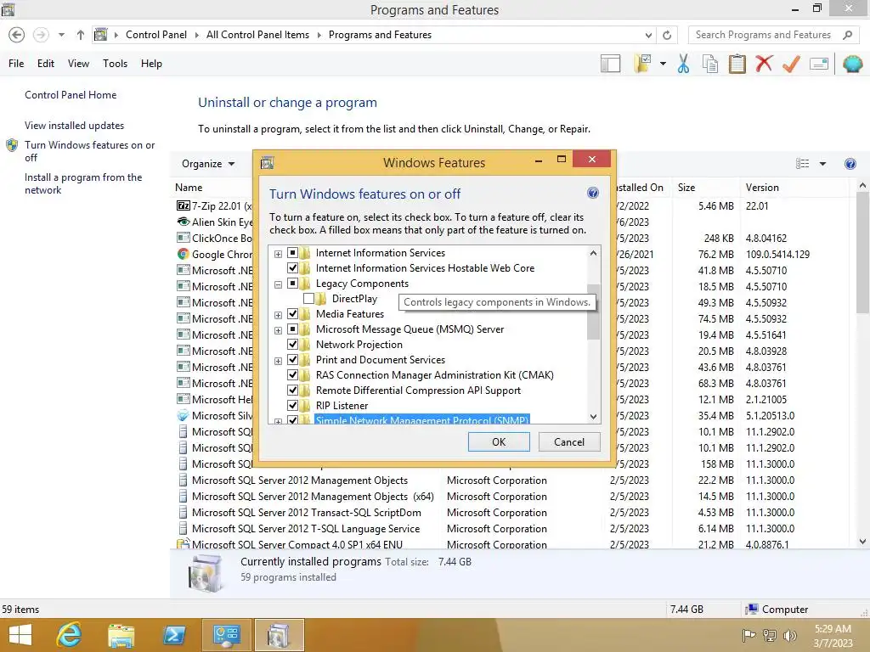Open View installed updates link
Viewport: 870px width, 652px height.
(75, 126)
